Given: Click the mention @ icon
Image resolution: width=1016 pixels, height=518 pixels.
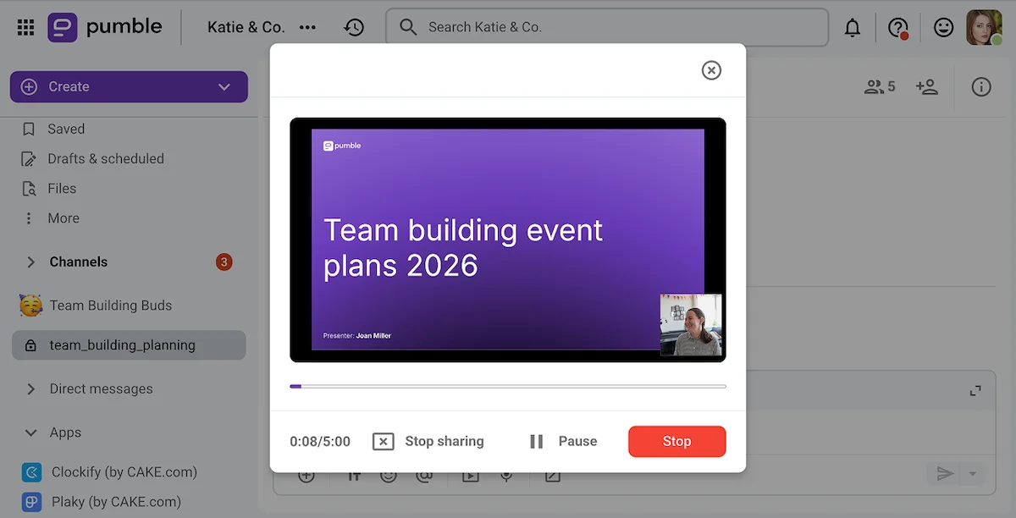Looking at the screenshot, I should (425, 476).
